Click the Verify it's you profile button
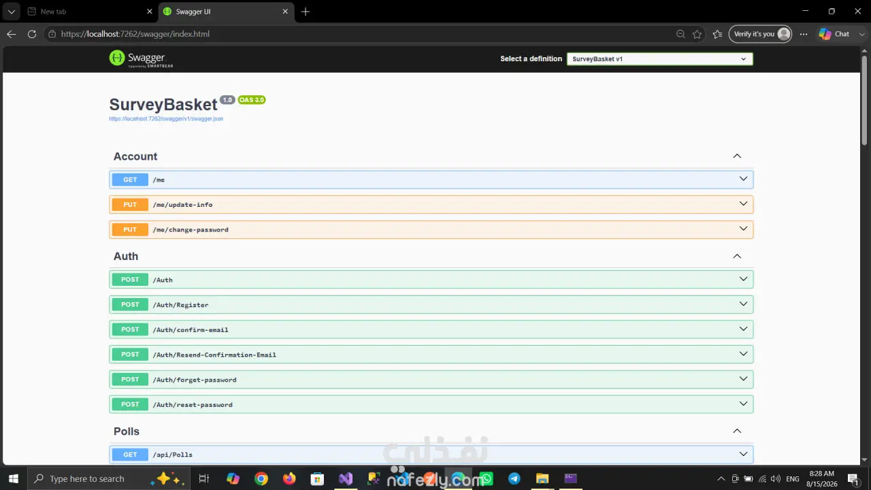This screenshot has height=490, width=871. pos(761,34)
